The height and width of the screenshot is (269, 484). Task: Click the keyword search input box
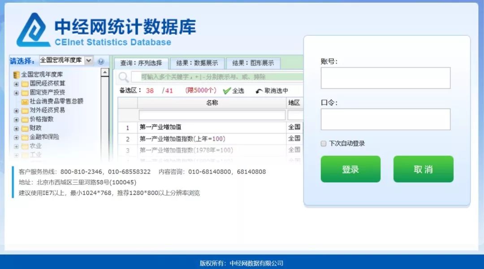(217, 77)
